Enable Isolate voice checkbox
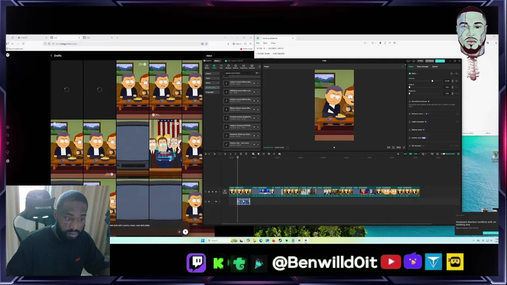This screenshot has width=507, height=285. pyautogui.click(x=410, y=138)
